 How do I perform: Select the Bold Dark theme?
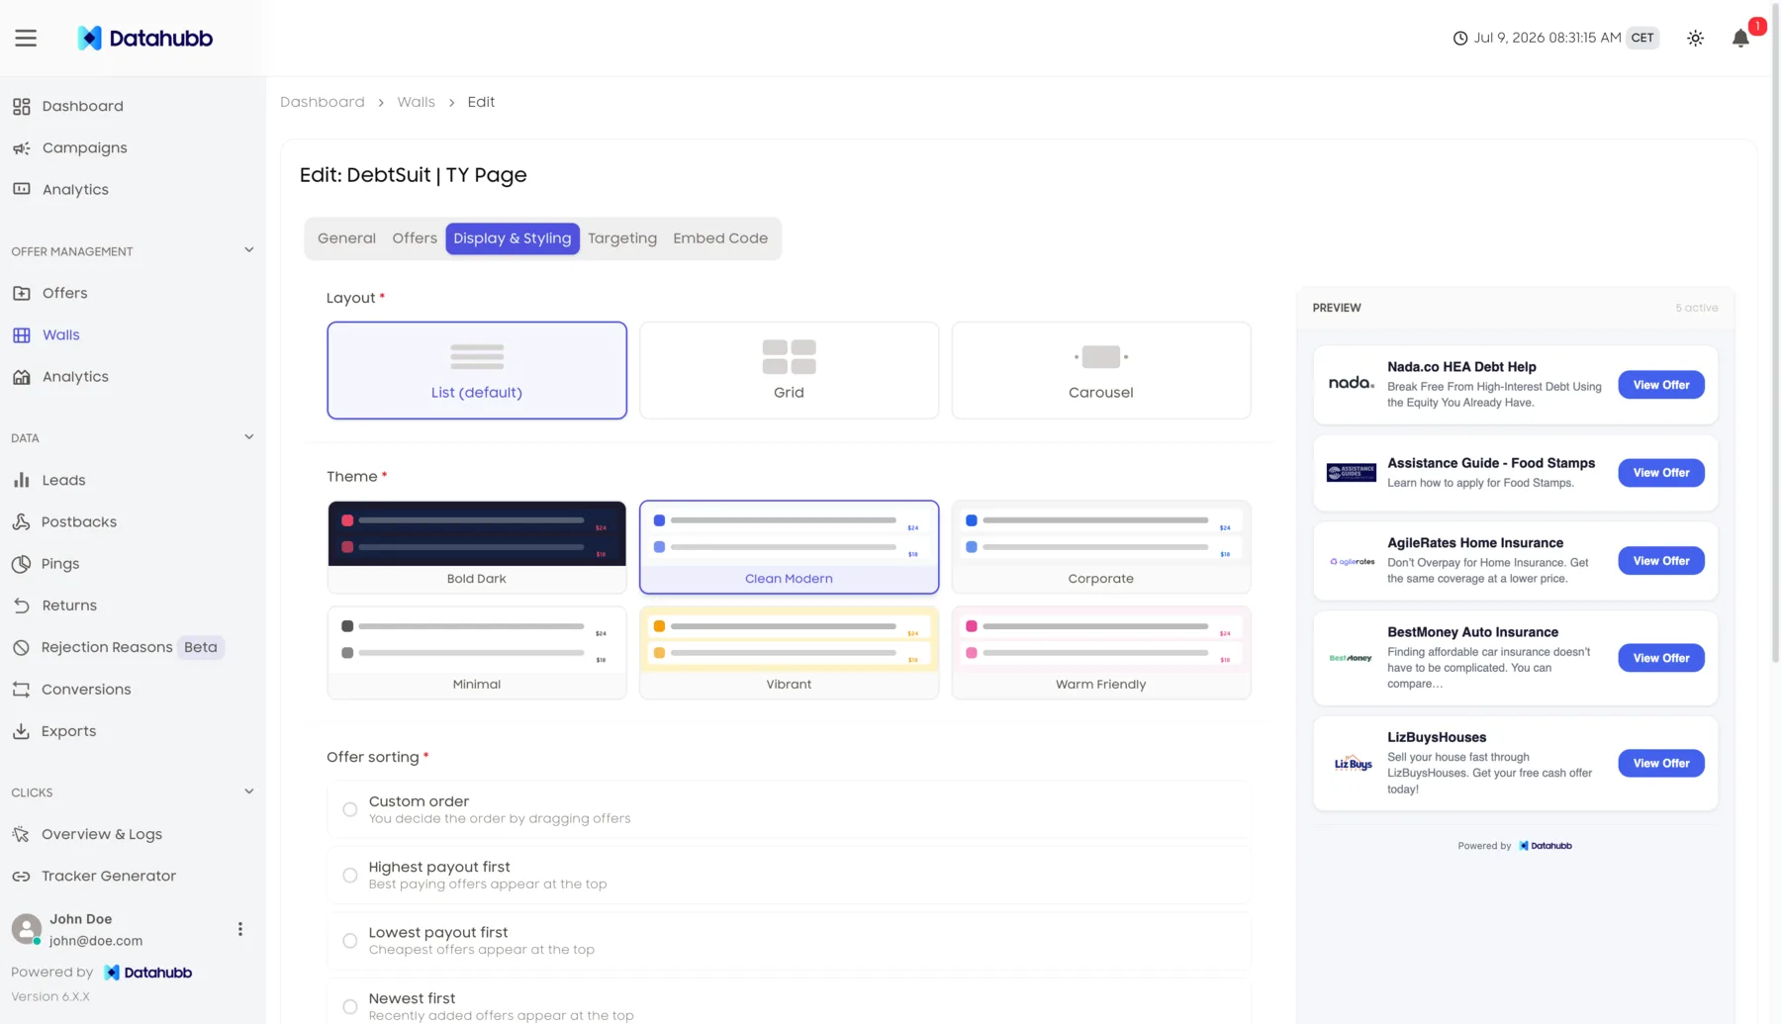(477, 547)
